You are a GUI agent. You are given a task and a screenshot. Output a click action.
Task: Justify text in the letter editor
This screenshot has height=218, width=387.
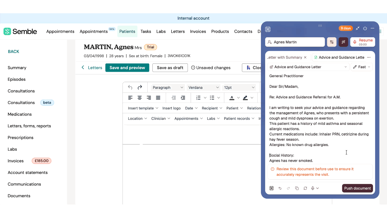[x=158, y=98]
